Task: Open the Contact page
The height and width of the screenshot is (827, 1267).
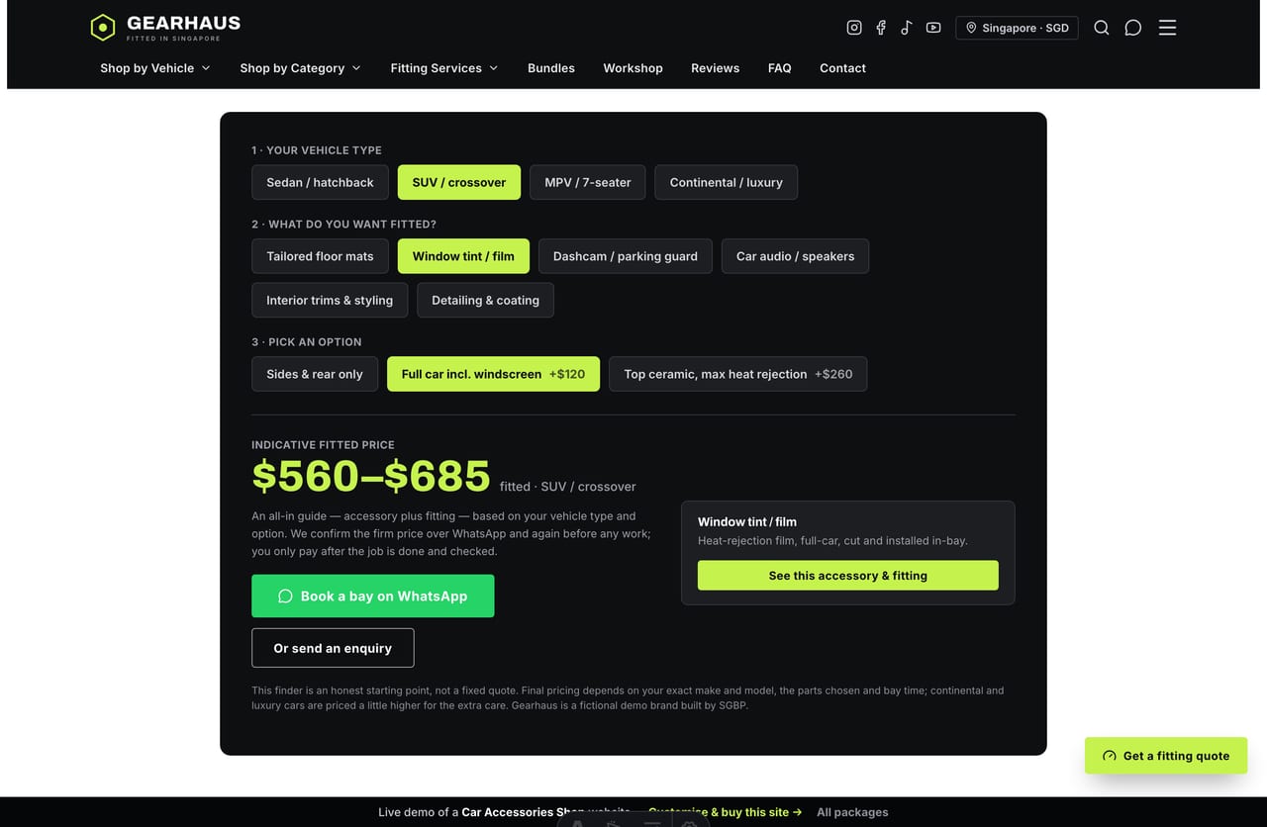Action: click(x=842, y=68)
